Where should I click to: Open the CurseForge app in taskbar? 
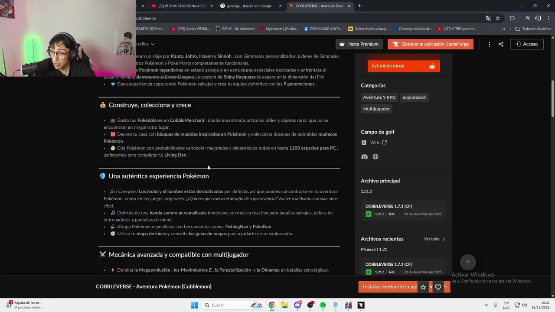[x=361, y=305]
